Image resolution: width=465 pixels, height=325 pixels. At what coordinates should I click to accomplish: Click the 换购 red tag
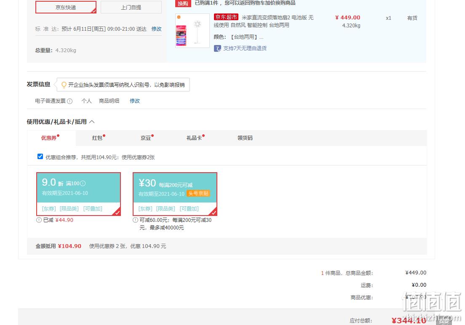click(x=183, y=3)
